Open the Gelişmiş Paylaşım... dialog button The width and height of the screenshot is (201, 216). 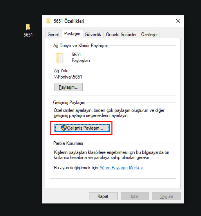click(82, 128)
